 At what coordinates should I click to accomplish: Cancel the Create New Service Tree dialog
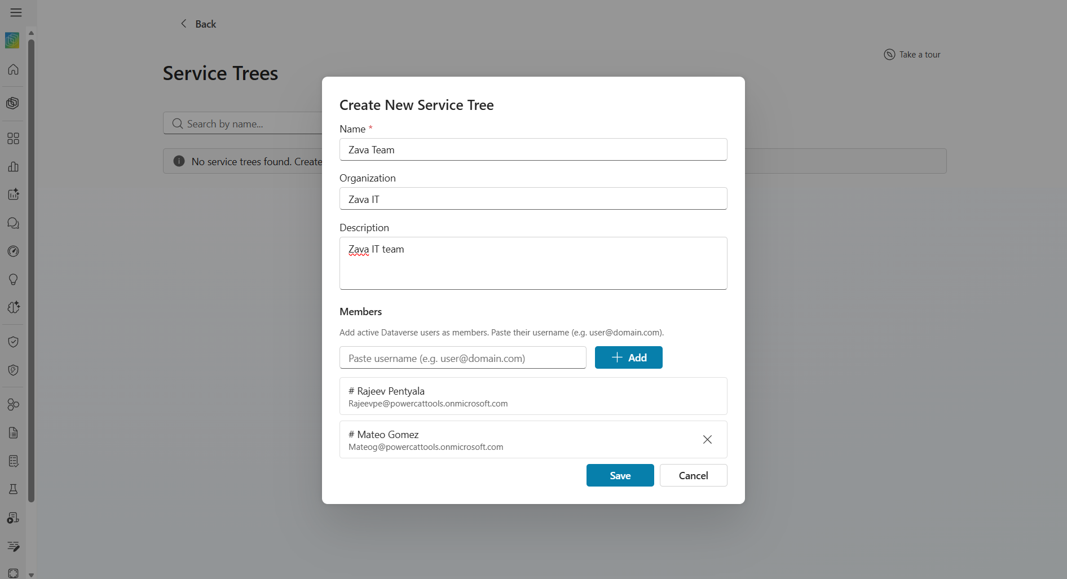[694, 475]
